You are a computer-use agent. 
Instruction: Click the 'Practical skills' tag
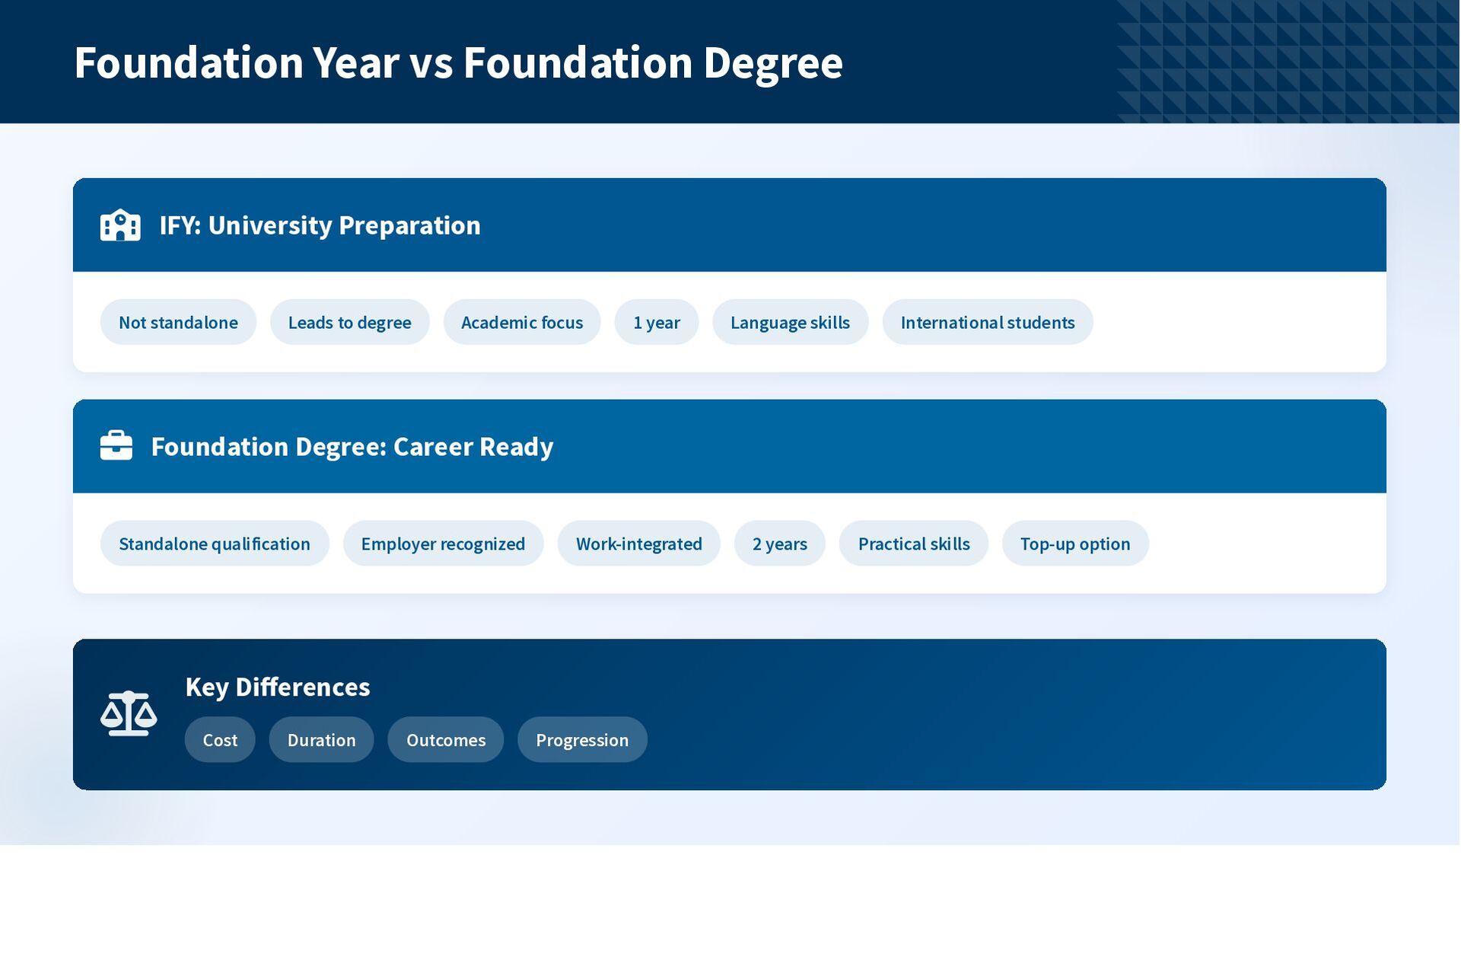pos(914,544)
